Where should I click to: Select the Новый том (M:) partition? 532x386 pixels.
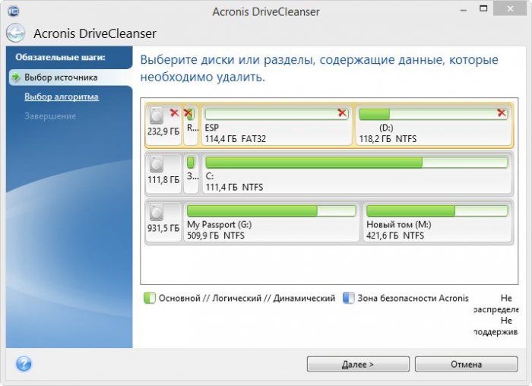coord(435,222)
